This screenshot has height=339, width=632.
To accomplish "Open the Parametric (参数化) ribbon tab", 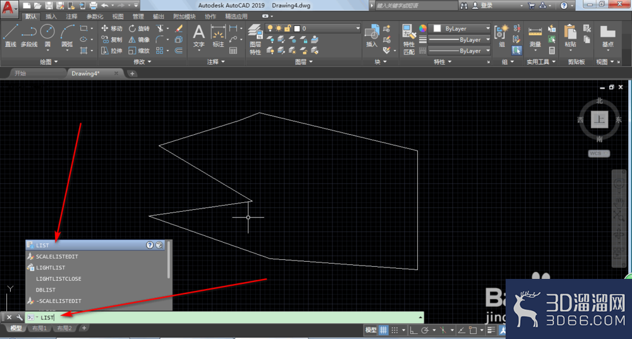I will tap(95, 16).
